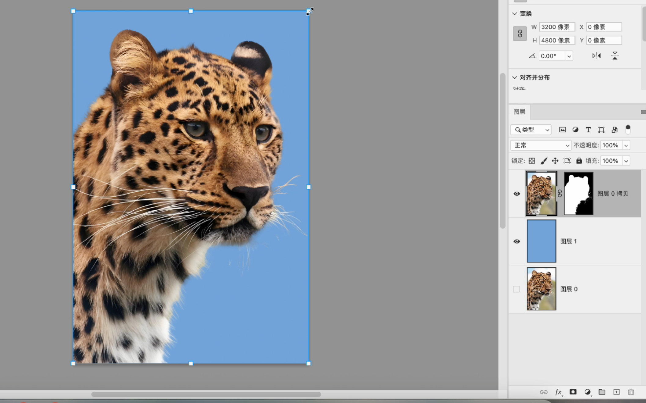The width and height of the screenshot is (646, 403).
Task: Select the 图层 0 leopard thumbnail
Action: [x=541, y=289]
